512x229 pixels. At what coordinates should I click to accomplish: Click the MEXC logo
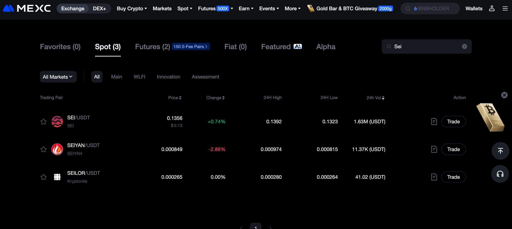[x=27, y=8]
